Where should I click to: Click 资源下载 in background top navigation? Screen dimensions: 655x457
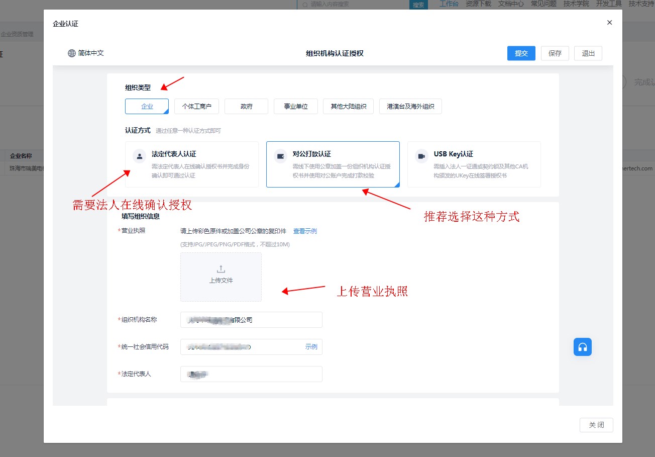point(478,4)
